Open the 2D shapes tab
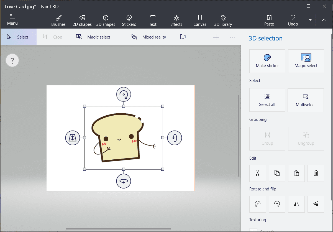The width and height of the screenshot is (333, 232). coord(82,21)
